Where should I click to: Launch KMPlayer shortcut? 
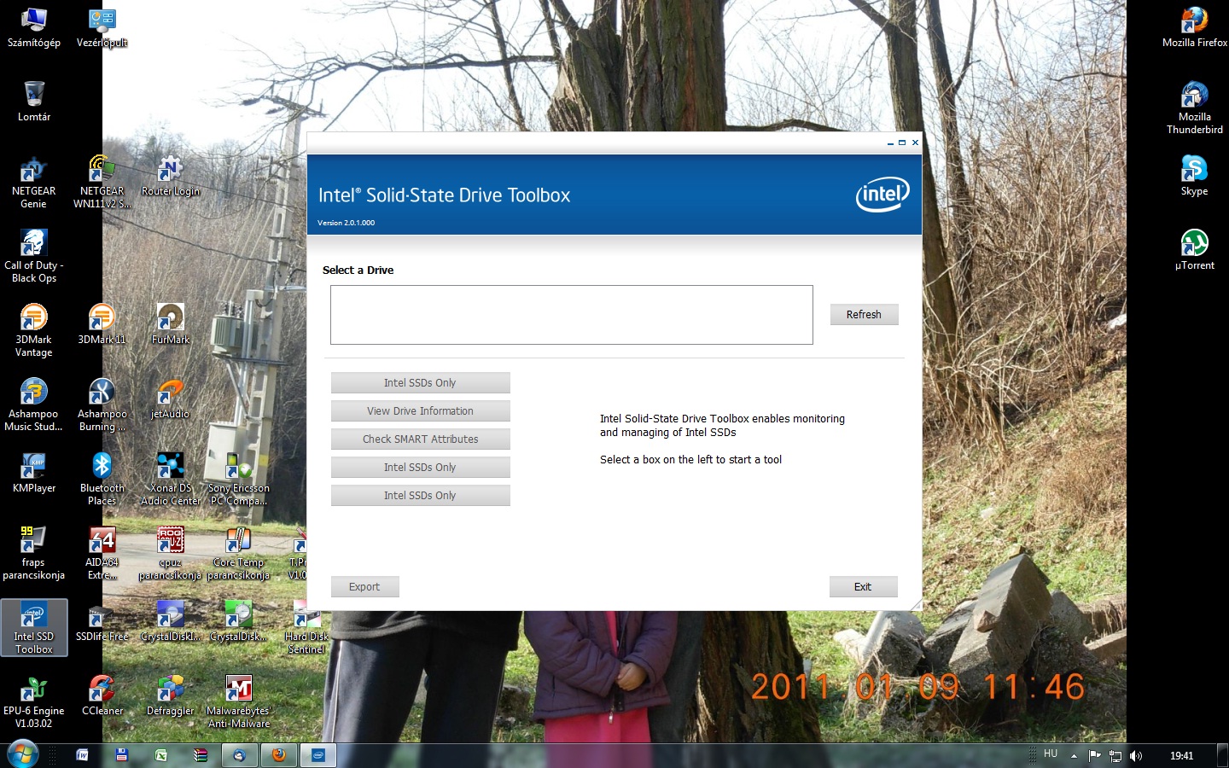point(34,474)
